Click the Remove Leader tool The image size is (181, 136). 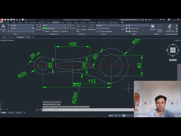pyautogui.click(x=105, y=31)
